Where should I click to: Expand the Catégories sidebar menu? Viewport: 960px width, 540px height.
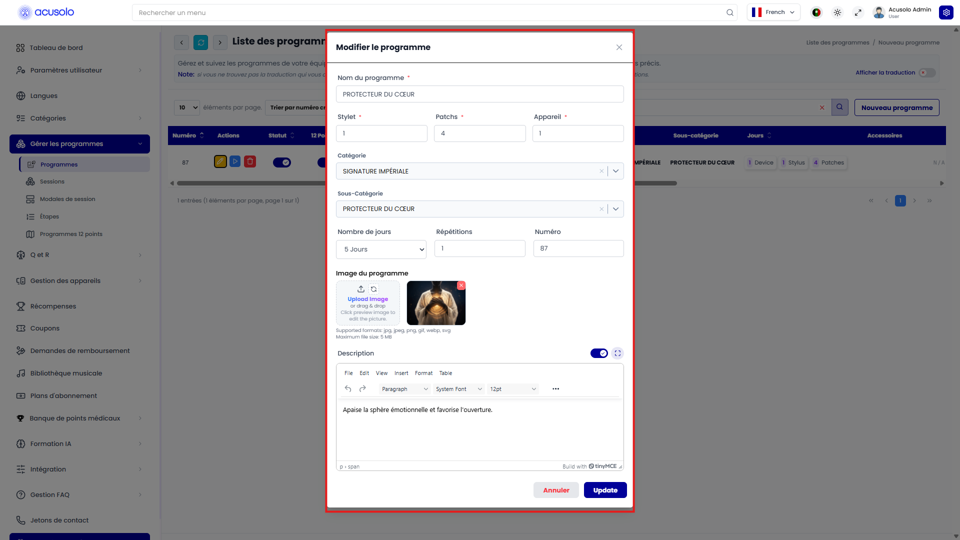[79, 118]
